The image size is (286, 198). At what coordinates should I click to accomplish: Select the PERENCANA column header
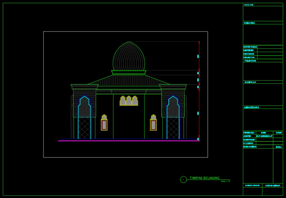pyautogui.click(x=249, y=133)
